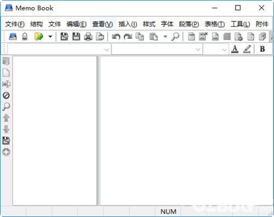Open the 段落(P) menu
The width and height of the screenshot is (274, 217).
pyautogui.click(x=189, y=24)
